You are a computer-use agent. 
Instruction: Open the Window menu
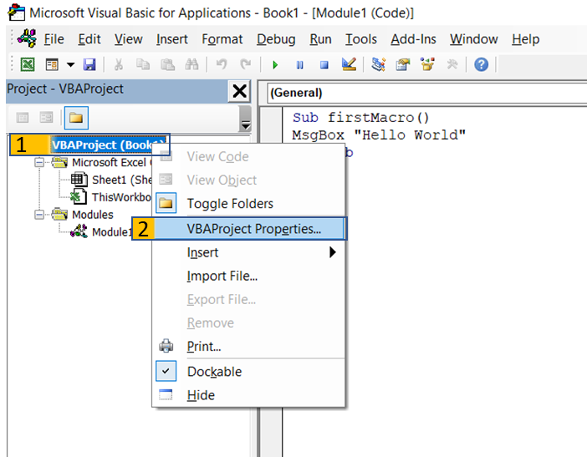click(x=473, y=39)
